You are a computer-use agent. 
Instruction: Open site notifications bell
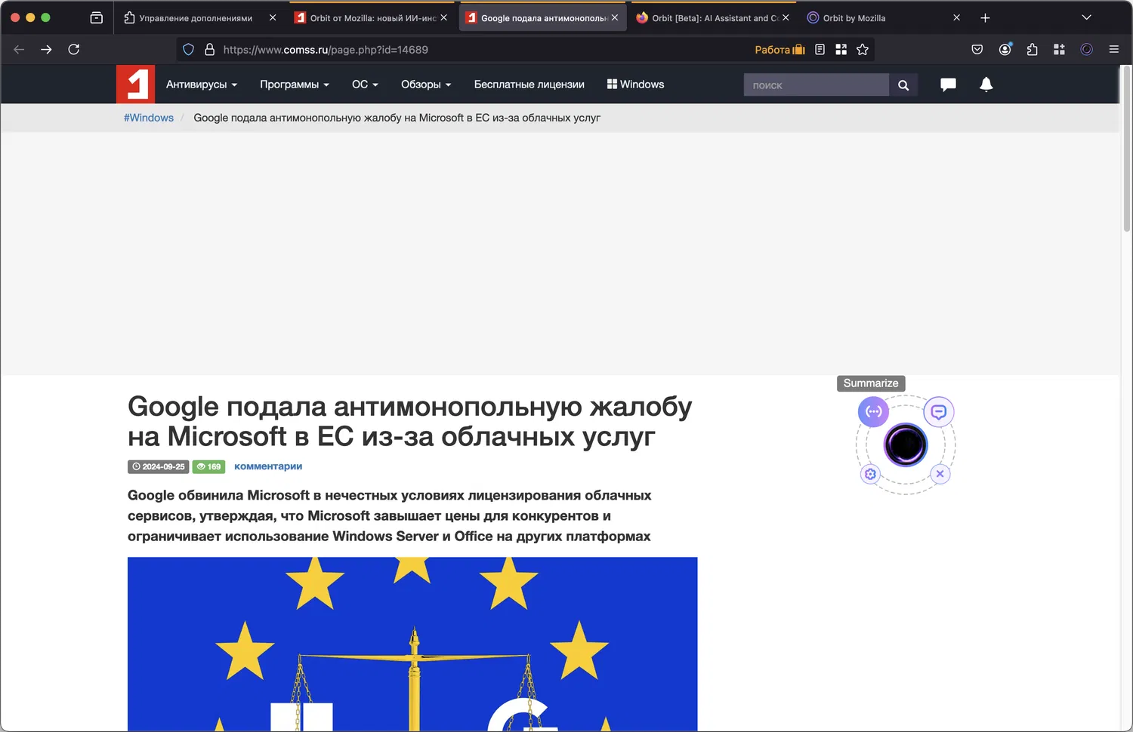(x=986, y=85)
